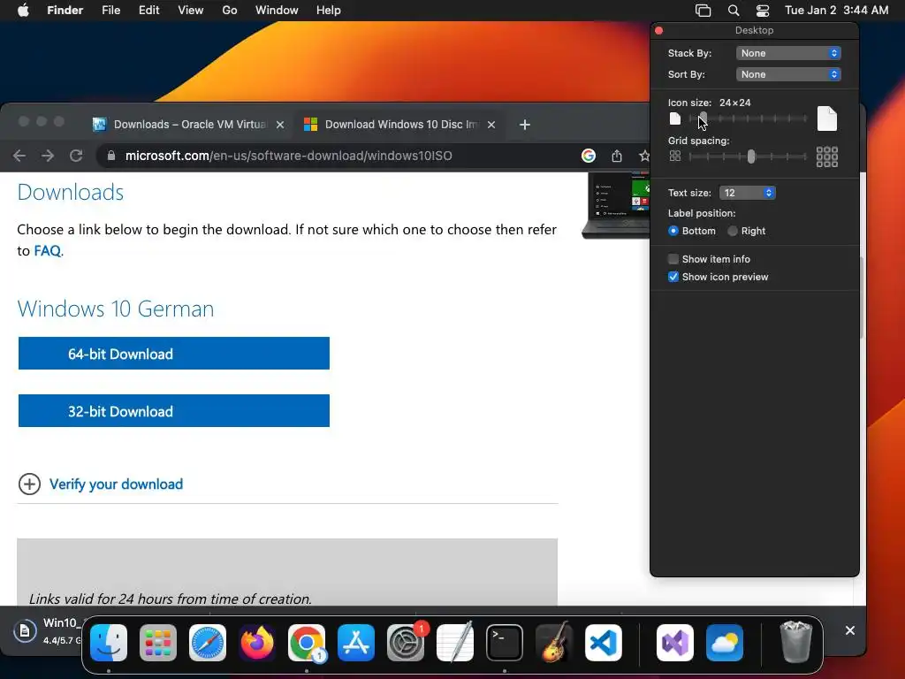Image resolution: width=905 pixels, height=679 pixels.
Task: Launch Safari from the Dock
Action: click(208, 643)
